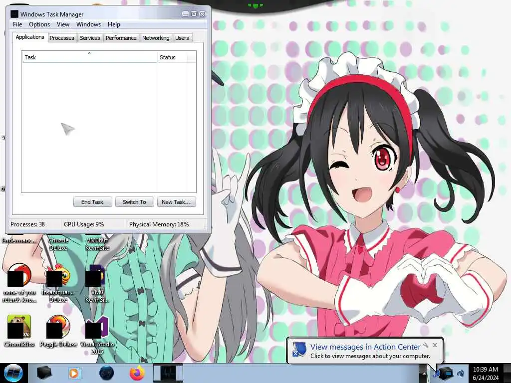The image size is (511, 383).
Task: Sort the list by the Status column header
Action: point(173,57)
